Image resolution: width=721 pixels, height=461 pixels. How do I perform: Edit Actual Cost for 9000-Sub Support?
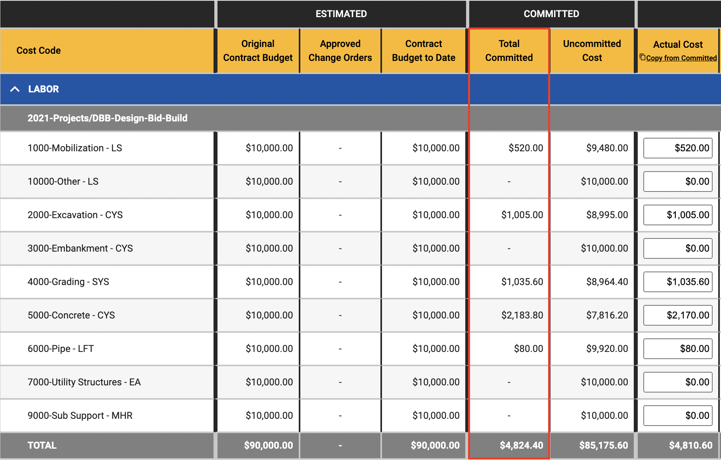coord(678,416)
